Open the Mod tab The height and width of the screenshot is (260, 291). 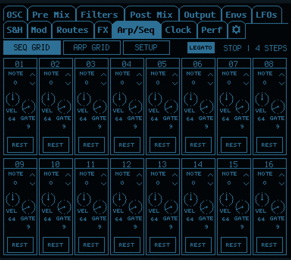point(39,30)
